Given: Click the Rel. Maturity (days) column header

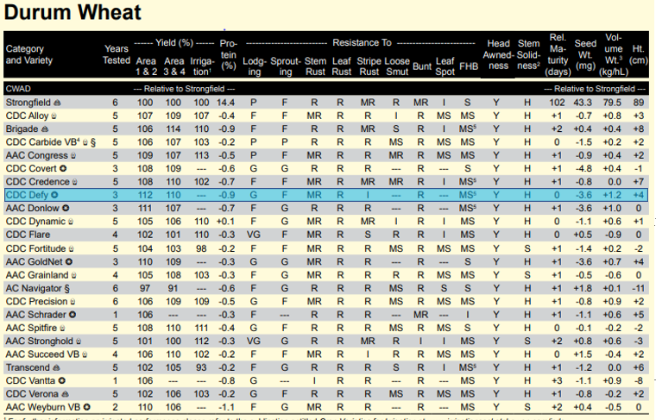Looking at the screenshot, I should coord(558,54).
